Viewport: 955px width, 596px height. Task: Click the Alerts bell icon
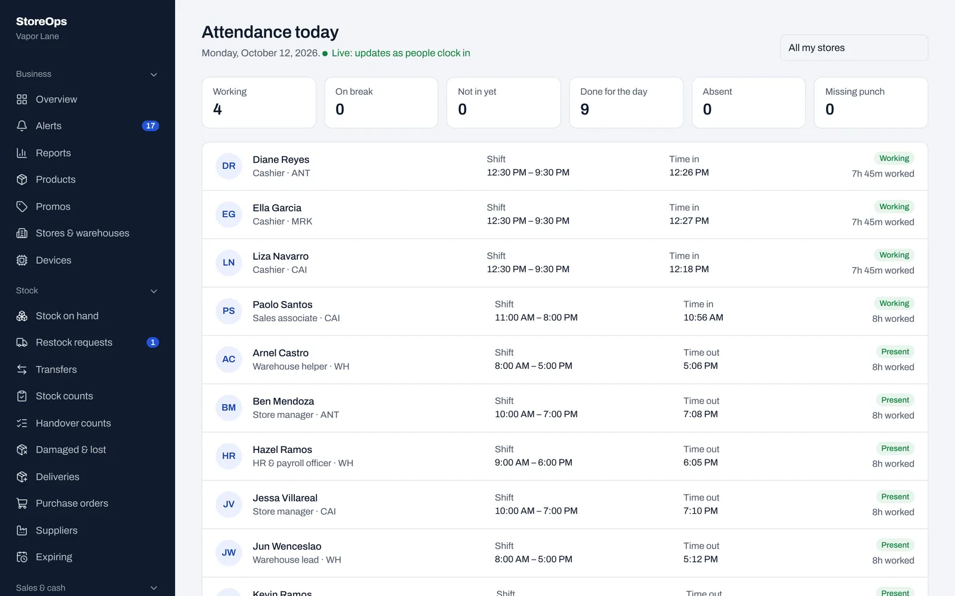click(x=22, y=126)
